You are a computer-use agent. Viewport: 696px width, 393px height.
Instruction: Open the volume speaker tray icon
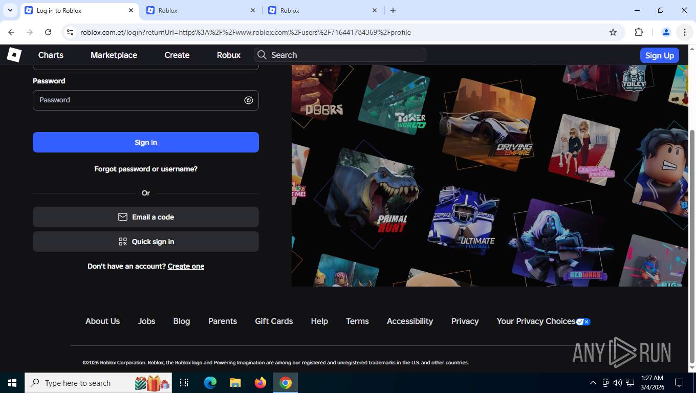(618, 383)
